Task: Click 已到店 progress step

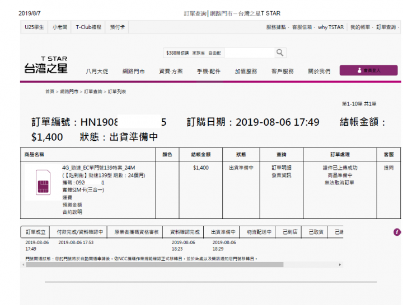Action: (x=290, y=232)
